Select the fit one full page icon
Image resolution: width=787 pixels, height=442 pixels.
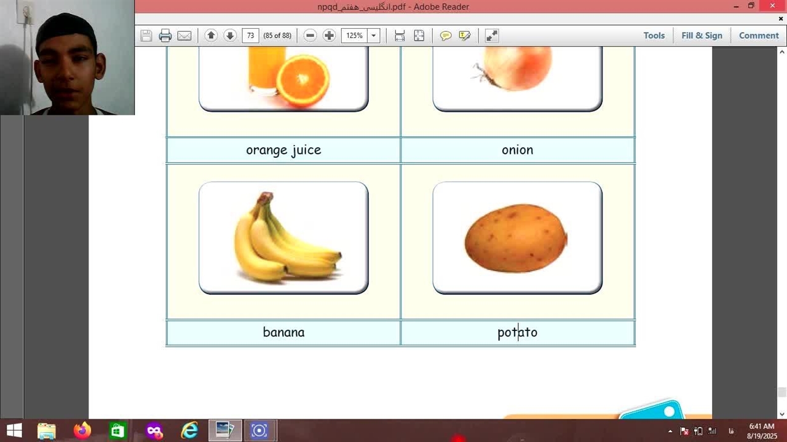pyautogui.click(x=419, y=36)
